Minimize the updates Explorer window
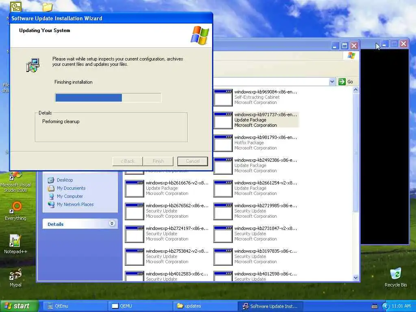This screenshot has width=416, height=312. click(335, 45)
